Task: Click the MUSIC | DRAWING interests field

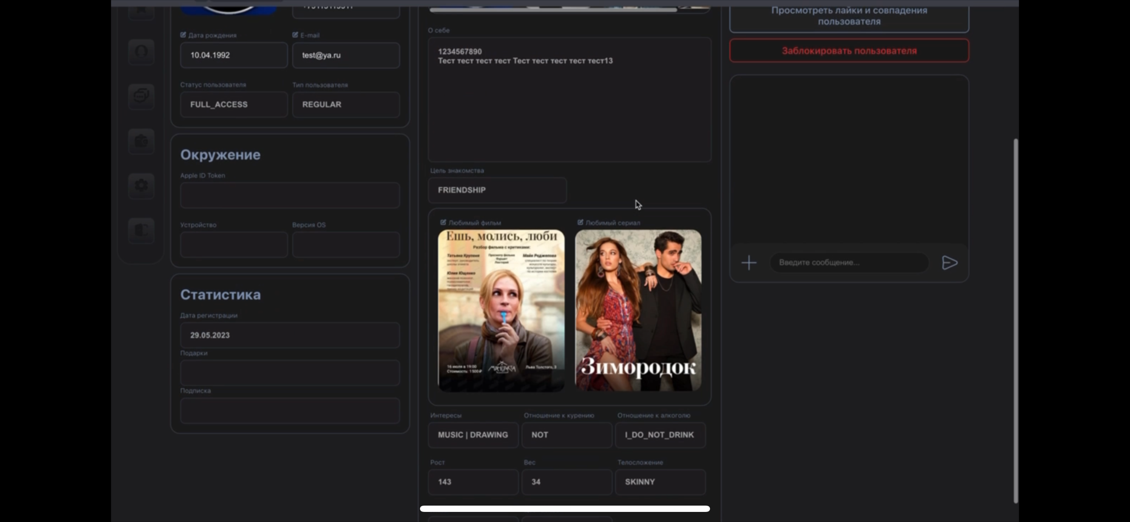Action: point(473,435)
